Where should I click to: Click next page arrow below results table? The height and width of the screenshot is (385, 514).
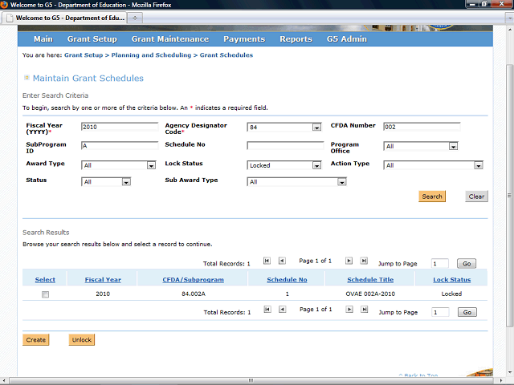[349, 310]
